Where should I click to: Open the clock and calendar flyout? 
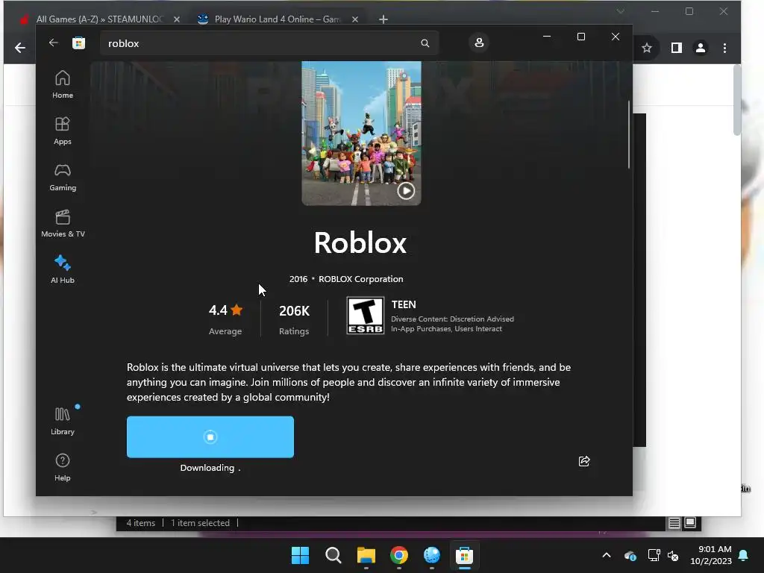[711, 555]
